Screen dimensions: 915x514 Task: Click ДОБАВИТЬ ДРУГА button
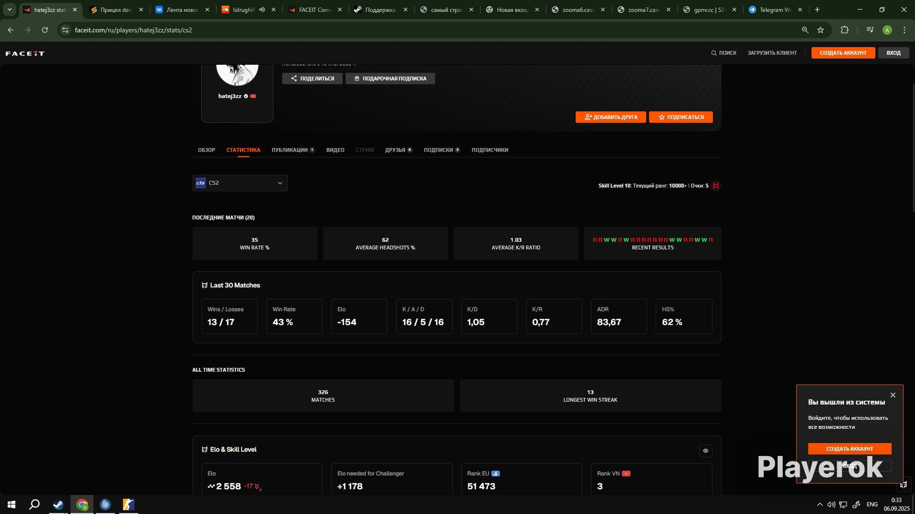[x=611, y=117]
